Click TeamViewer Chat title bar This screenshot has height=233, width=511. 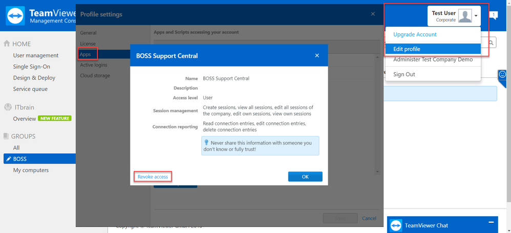[442, 225]
